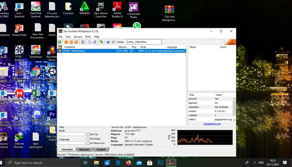Click the orange checkmark add-server icon
Image resolution: width=292 pixels, height=167 pixels.
(66, 42)
